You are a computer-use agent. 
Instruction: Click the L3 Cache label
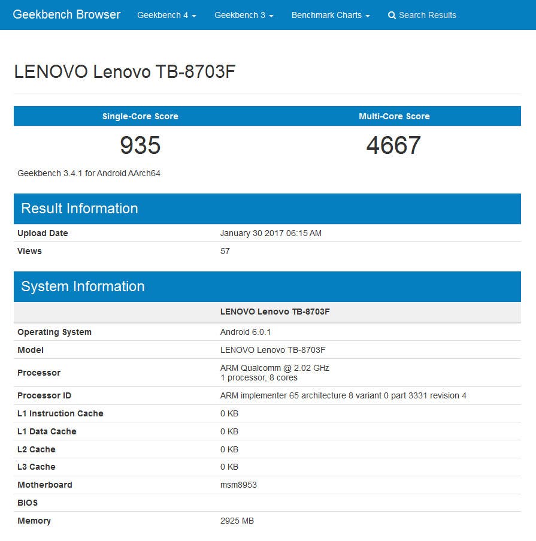click(x=36, y=467)
